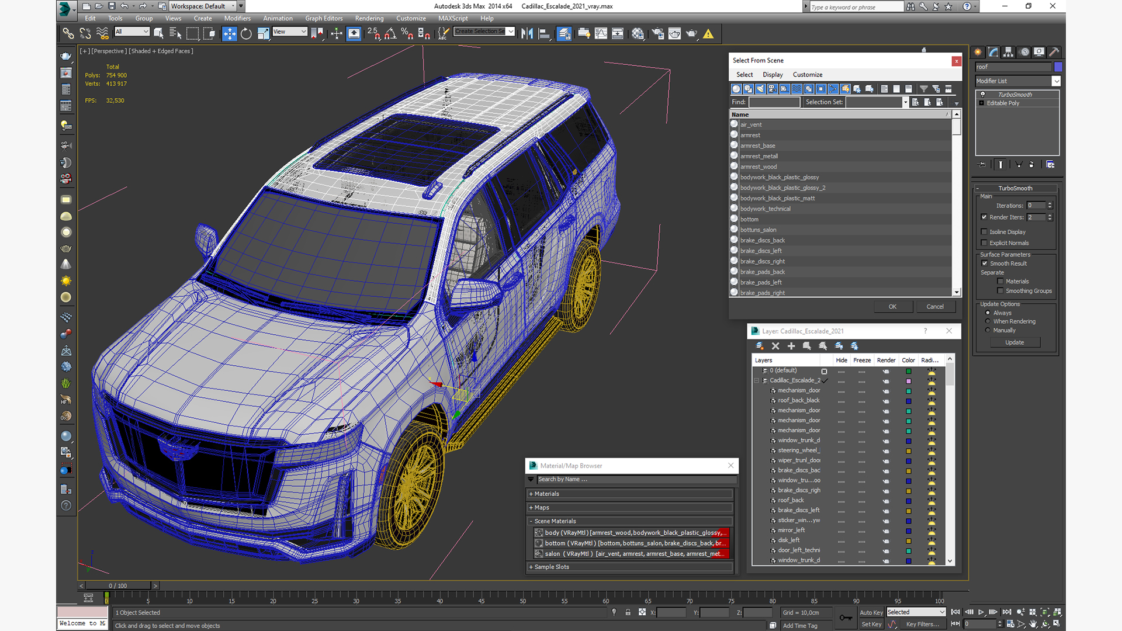The width and height of the screenshot is (1122, 631).
Task: Click the Auto Key button
Action: [x=871, y=612]
